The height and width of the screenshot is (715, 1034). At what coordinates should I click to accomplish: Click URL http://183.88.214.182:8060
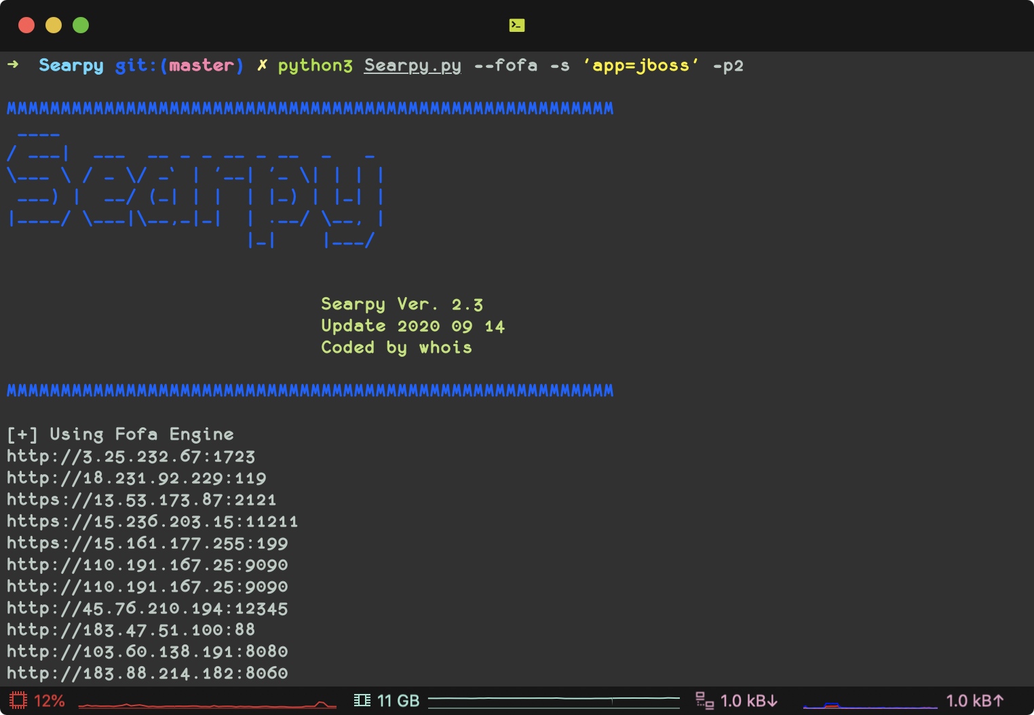coord(147,674)
